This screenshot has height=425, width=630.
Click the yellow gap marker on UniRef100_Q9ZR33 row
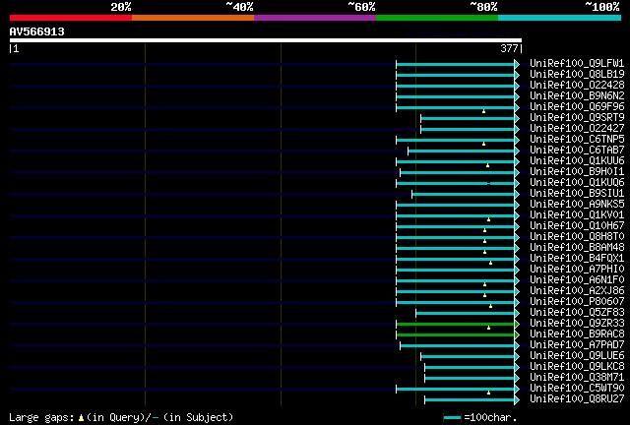pos(488,328)
